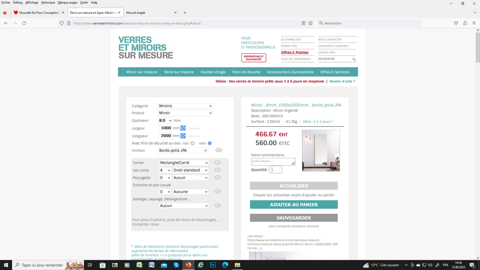Click the site search magnifier icon
Screen dimensions: 480x270
(x=354, y=59)
